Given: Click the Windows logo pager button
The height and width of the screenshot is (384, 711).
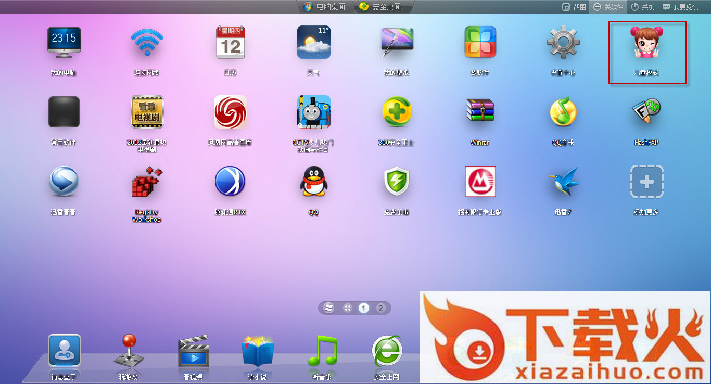Looking at the screenshot, I should tap(329, 308).
